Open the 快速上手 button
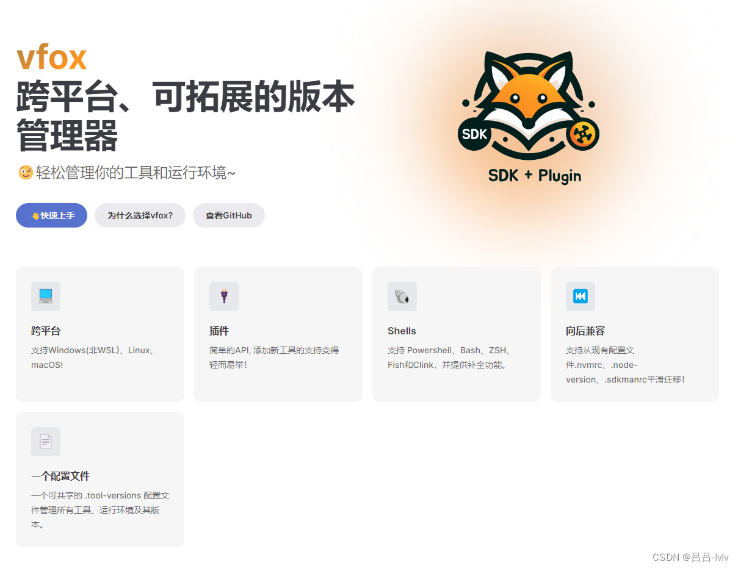The width and height of the screenshot is (738, 568). pos(51,215)
